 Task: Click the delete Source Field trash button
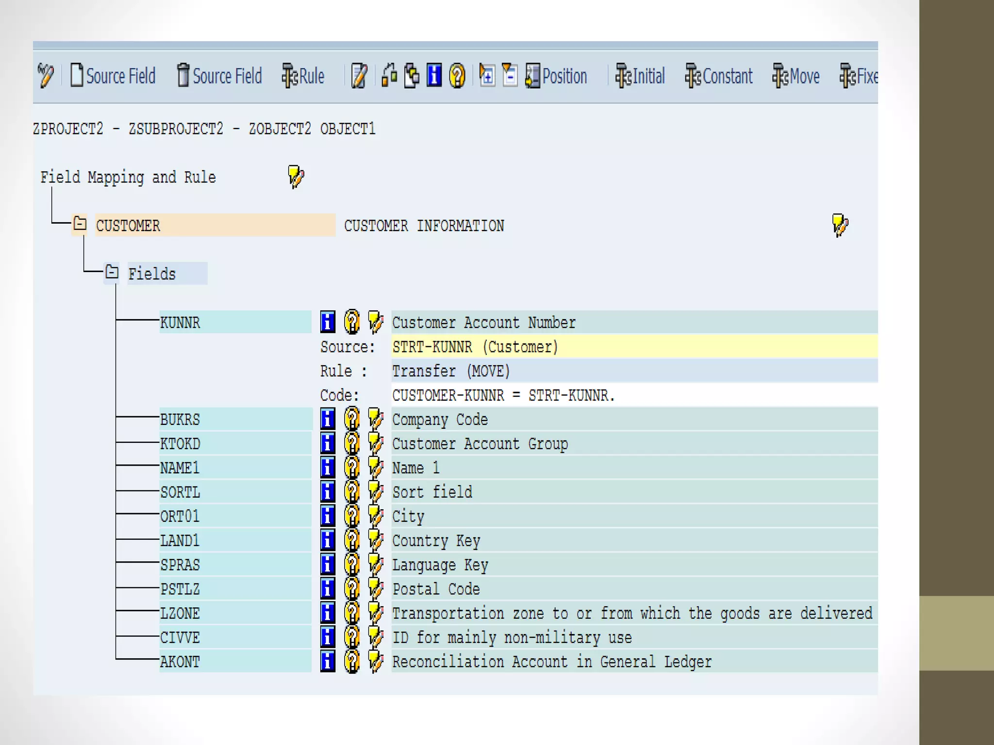[x=219, y=76]
